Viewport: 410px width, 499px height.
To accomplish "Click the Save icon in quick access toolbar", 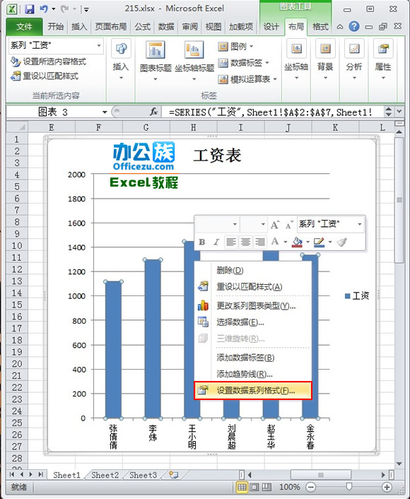I will tap(29, 8).
